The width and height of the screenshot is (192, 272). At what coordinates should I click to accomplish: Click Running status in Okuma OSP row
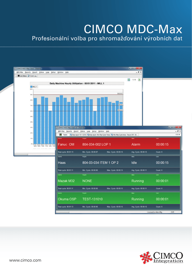click(138, 199)
